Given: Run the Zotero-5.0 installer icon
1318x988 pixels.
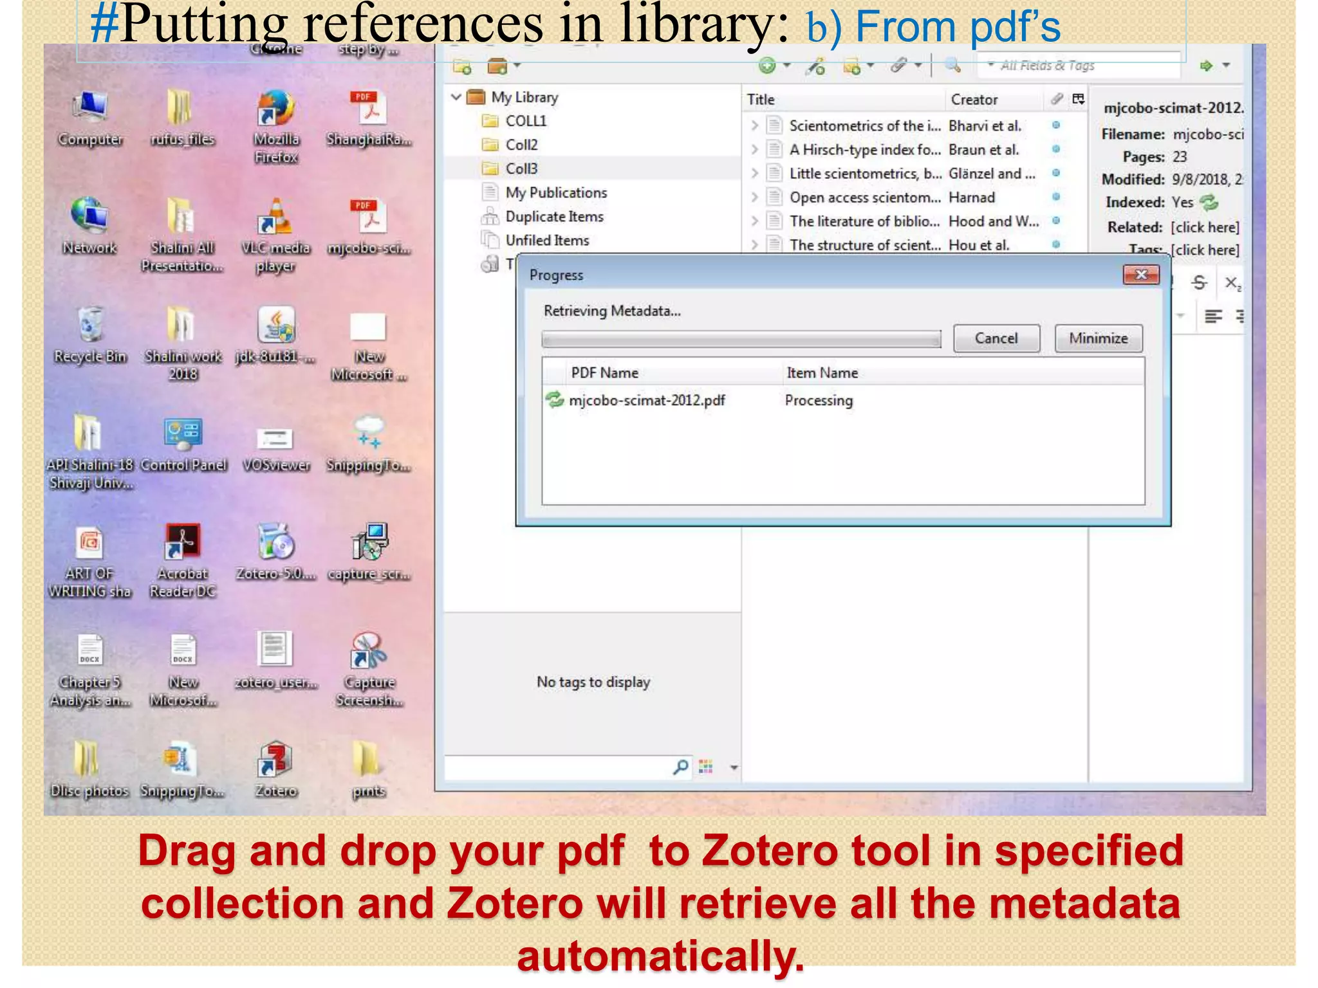Looking at the screenshot, I should 275,552.
